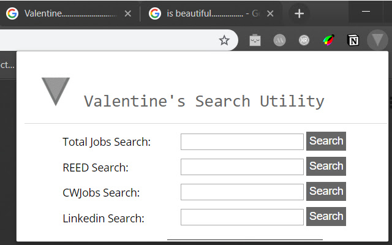This screenshot has height=245, width=392.
Task: Click Search button for REED
Action: (x=326, y=166)
